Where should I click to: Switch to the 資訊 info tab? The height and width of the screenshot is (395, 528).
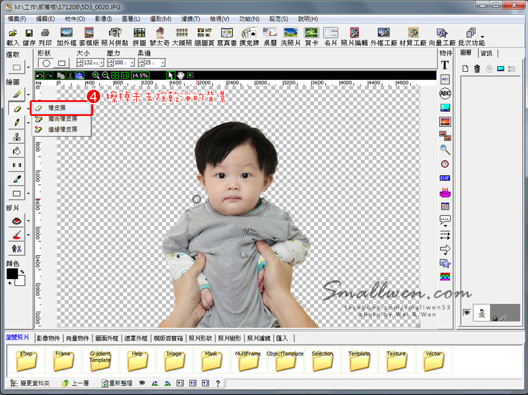[x=486, y=53]
